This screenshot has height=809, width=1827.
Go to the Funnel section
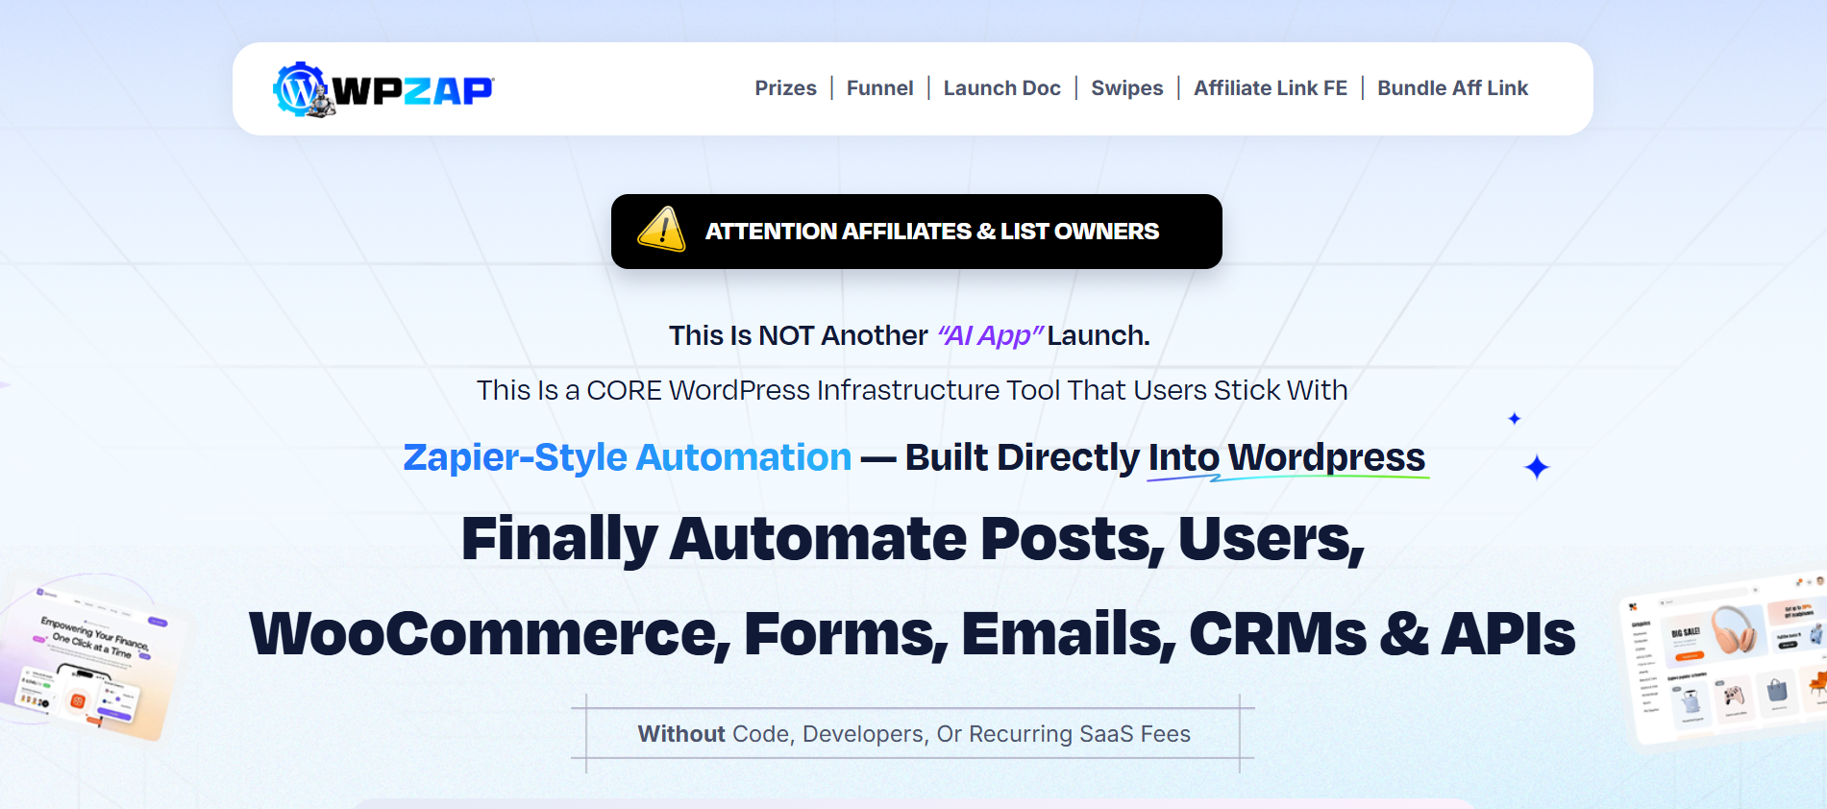[x=879, y=88]
